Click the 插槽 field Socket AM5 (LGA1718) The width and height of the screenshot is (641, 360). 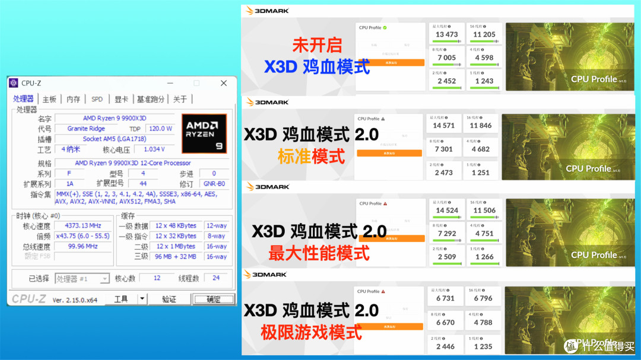pos(115,139)
